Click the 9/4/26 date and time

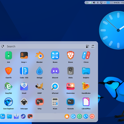click(119, 2)
